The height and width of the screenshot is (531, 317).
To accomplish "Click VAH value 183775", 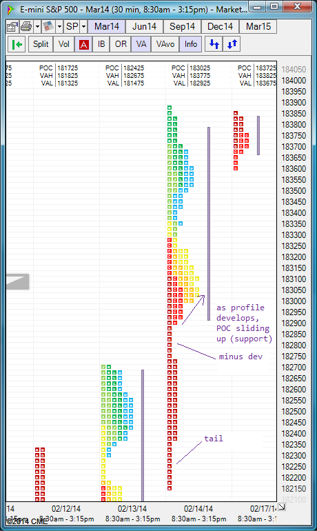I will point(200,76).
